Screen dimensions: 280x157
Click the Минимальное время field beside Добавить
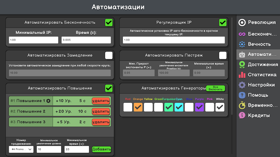[77, 149]
